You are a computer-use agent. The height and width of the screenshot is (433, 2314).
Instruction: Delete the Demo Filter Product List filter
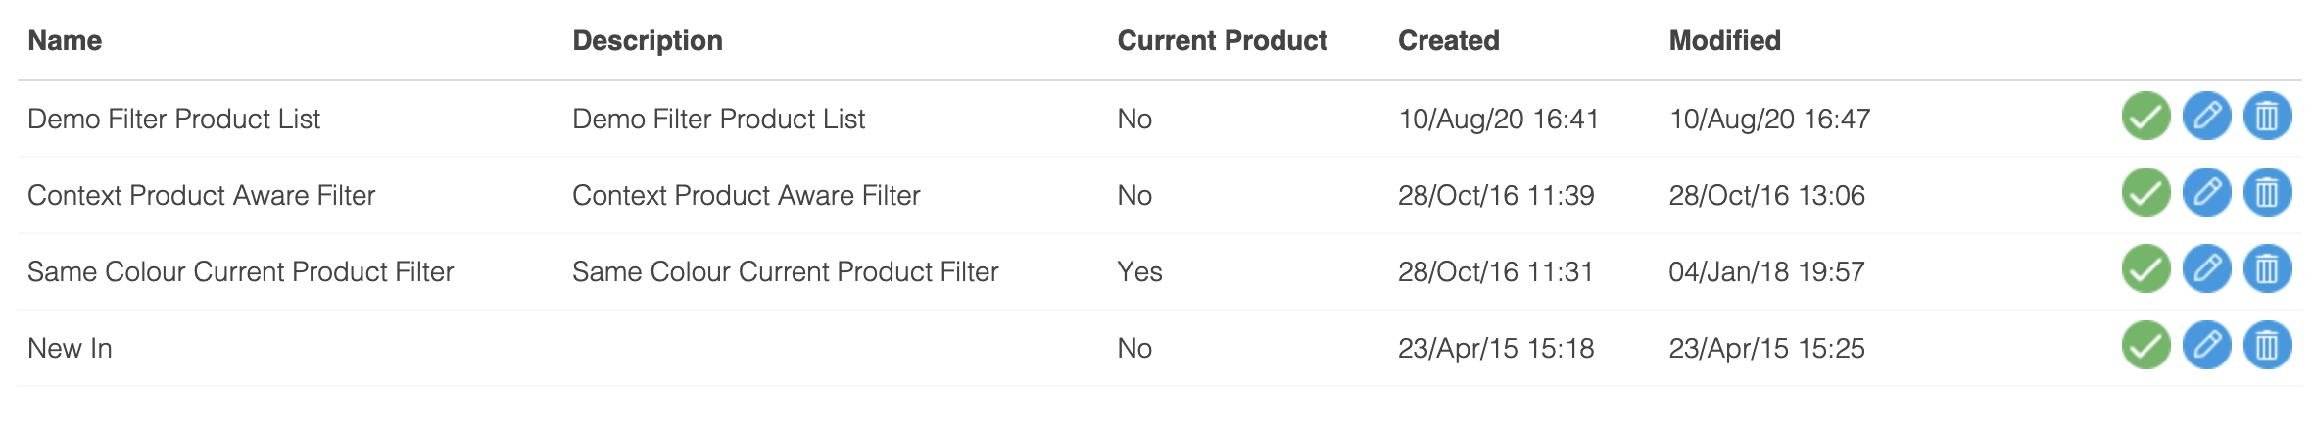pos(2267,117)
